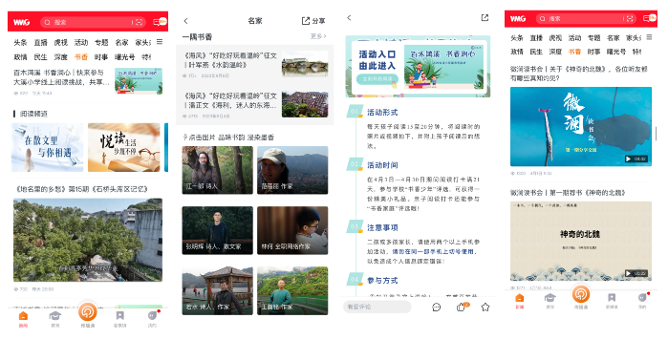The image size is (668, 361).
Task: Tap the orange center button on the 微澜读书会 screen
Action: pyautogui.click(x=581, y=294)
